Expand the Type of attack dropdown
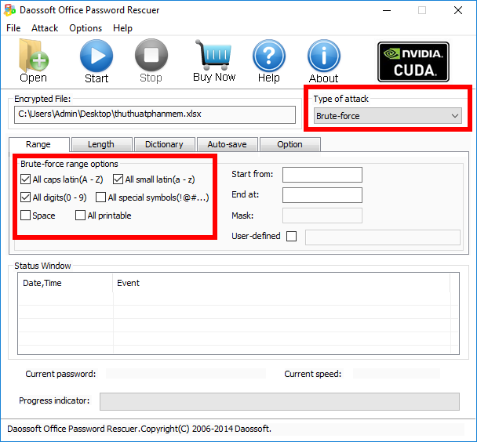Screen dimensions: 477x442 (x=388, y=116)
